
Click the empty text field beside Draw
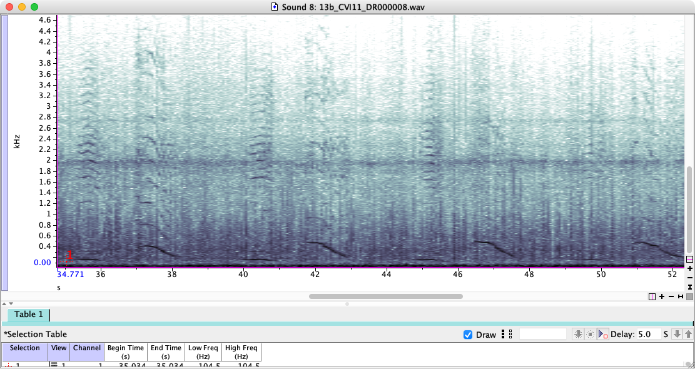[542, 335]
